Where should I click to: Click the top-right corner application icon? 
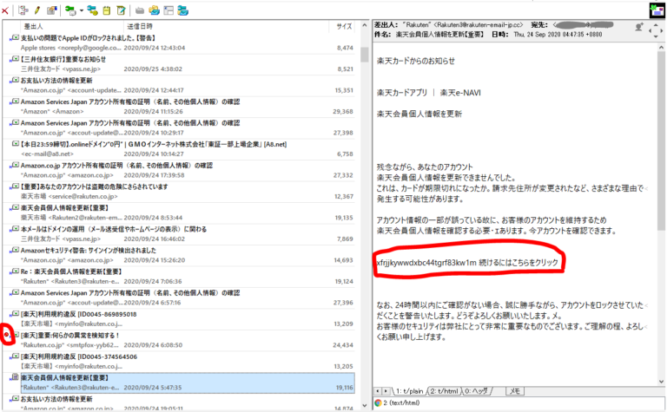657,10
